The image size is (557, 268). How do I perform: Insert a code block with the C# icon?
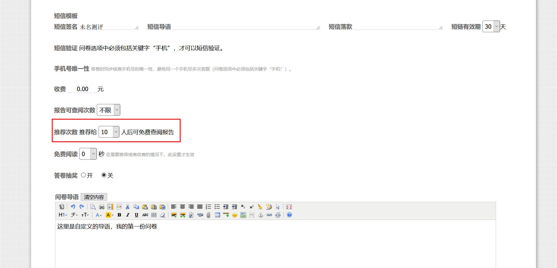[x=119, y=207]
